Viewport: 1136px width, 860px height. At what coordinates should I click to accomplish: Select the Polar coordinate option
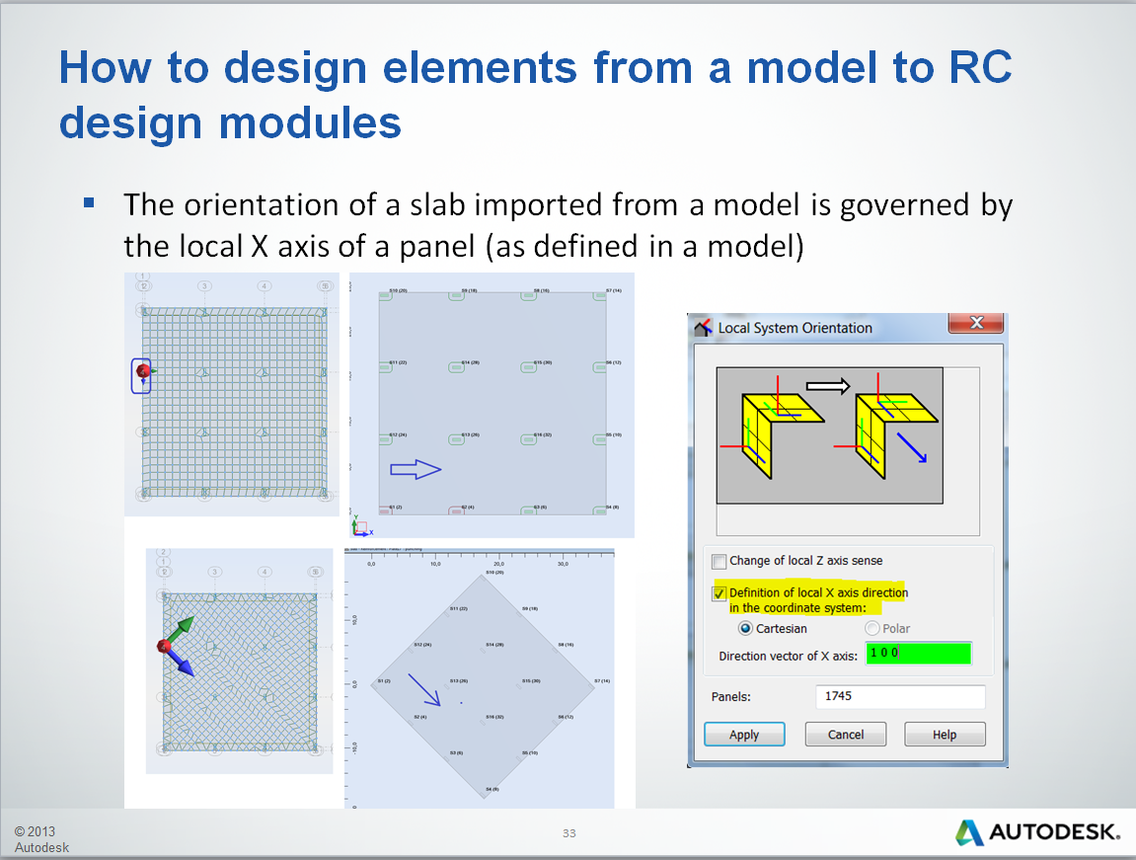click(872, 628)
